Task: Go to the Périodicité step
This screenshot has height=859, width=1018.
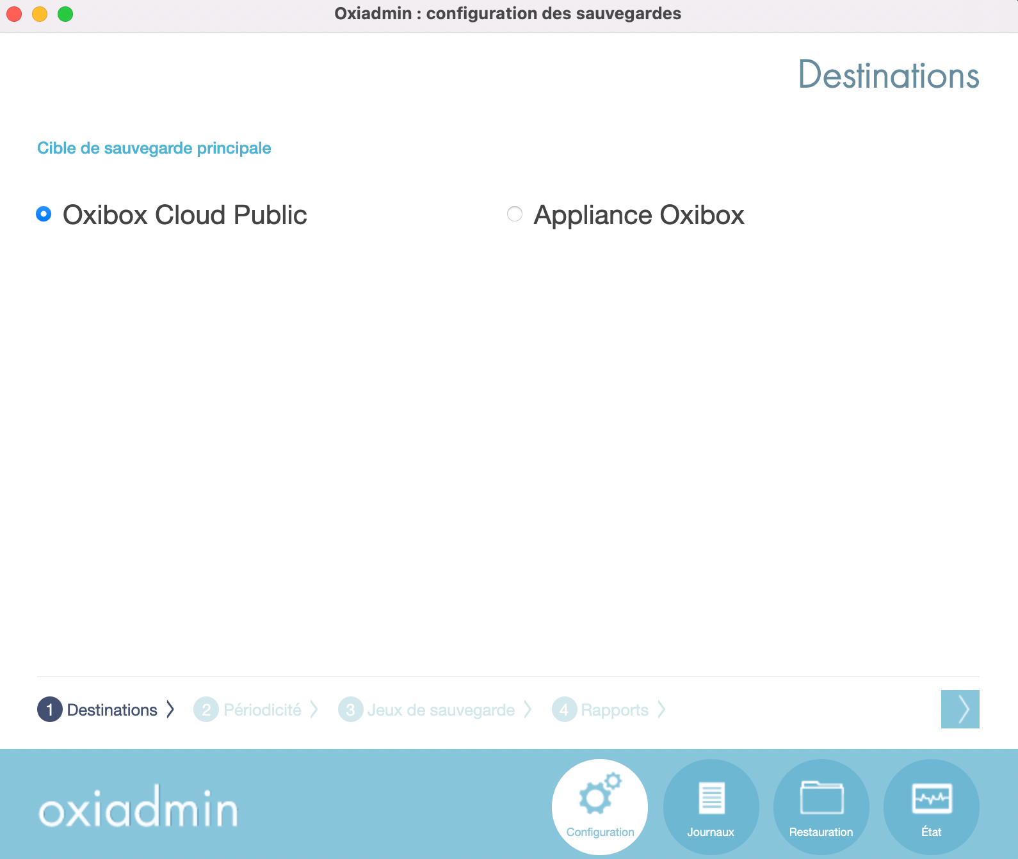Action: [263, 710]
